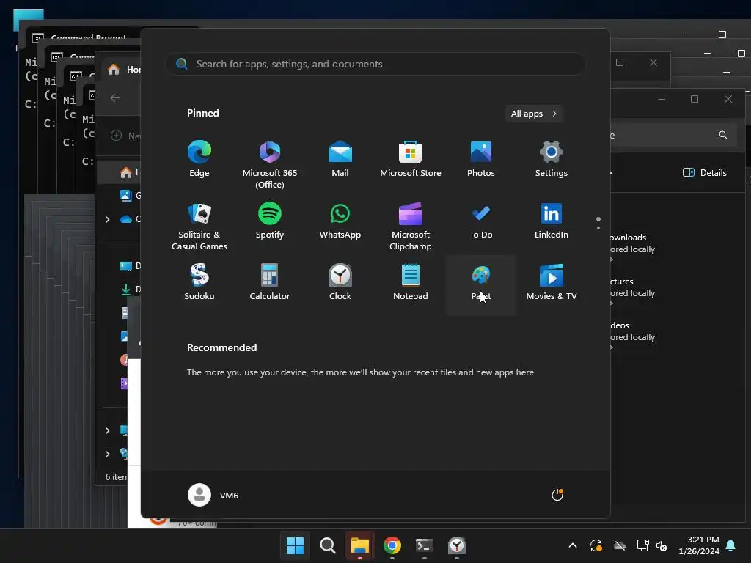Switch to Clock app on taskbar
This screenshot has width=751, height=563.
[x=456, y=545]
